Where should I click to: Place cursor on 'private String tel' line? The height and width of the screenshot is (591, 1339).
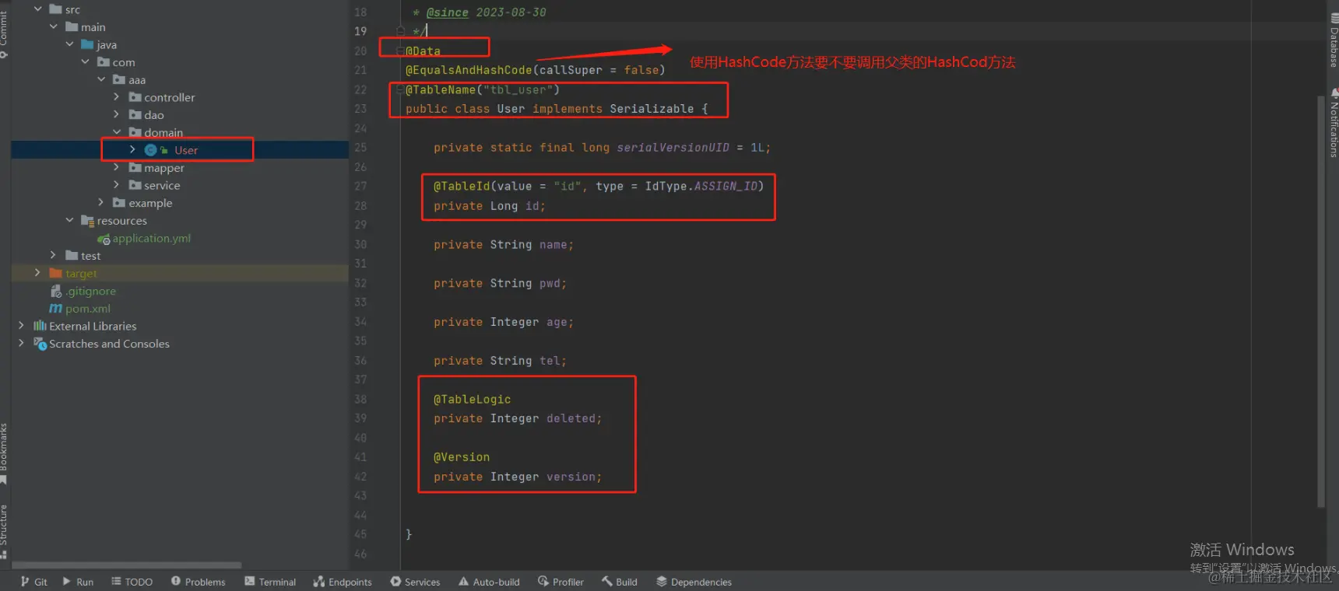[x=500, y=361]
